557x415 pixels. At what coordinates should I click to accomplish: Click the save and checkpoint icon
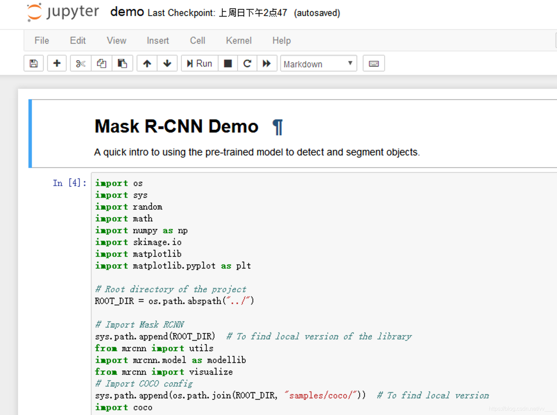(34, 63)
